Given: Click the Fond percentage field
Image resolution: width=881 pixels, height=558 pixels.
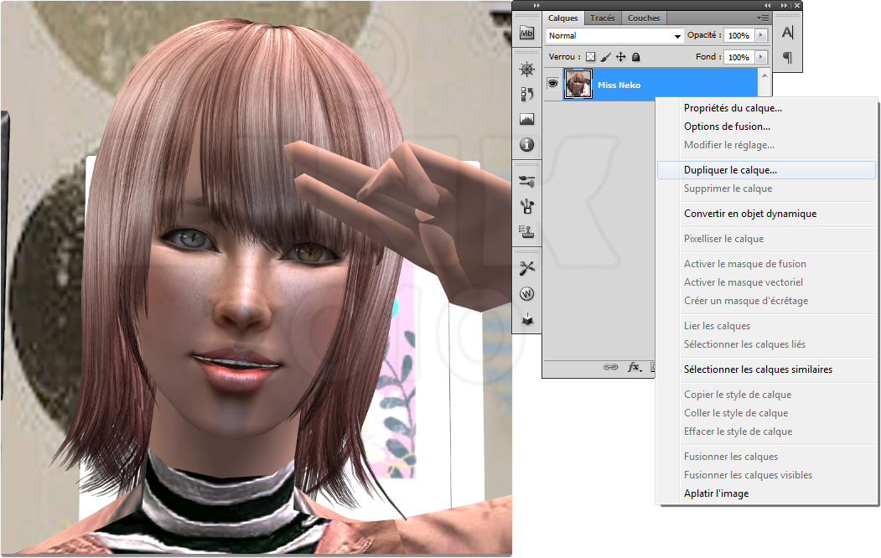Looking at the screenshot, I should click(738, 57).
